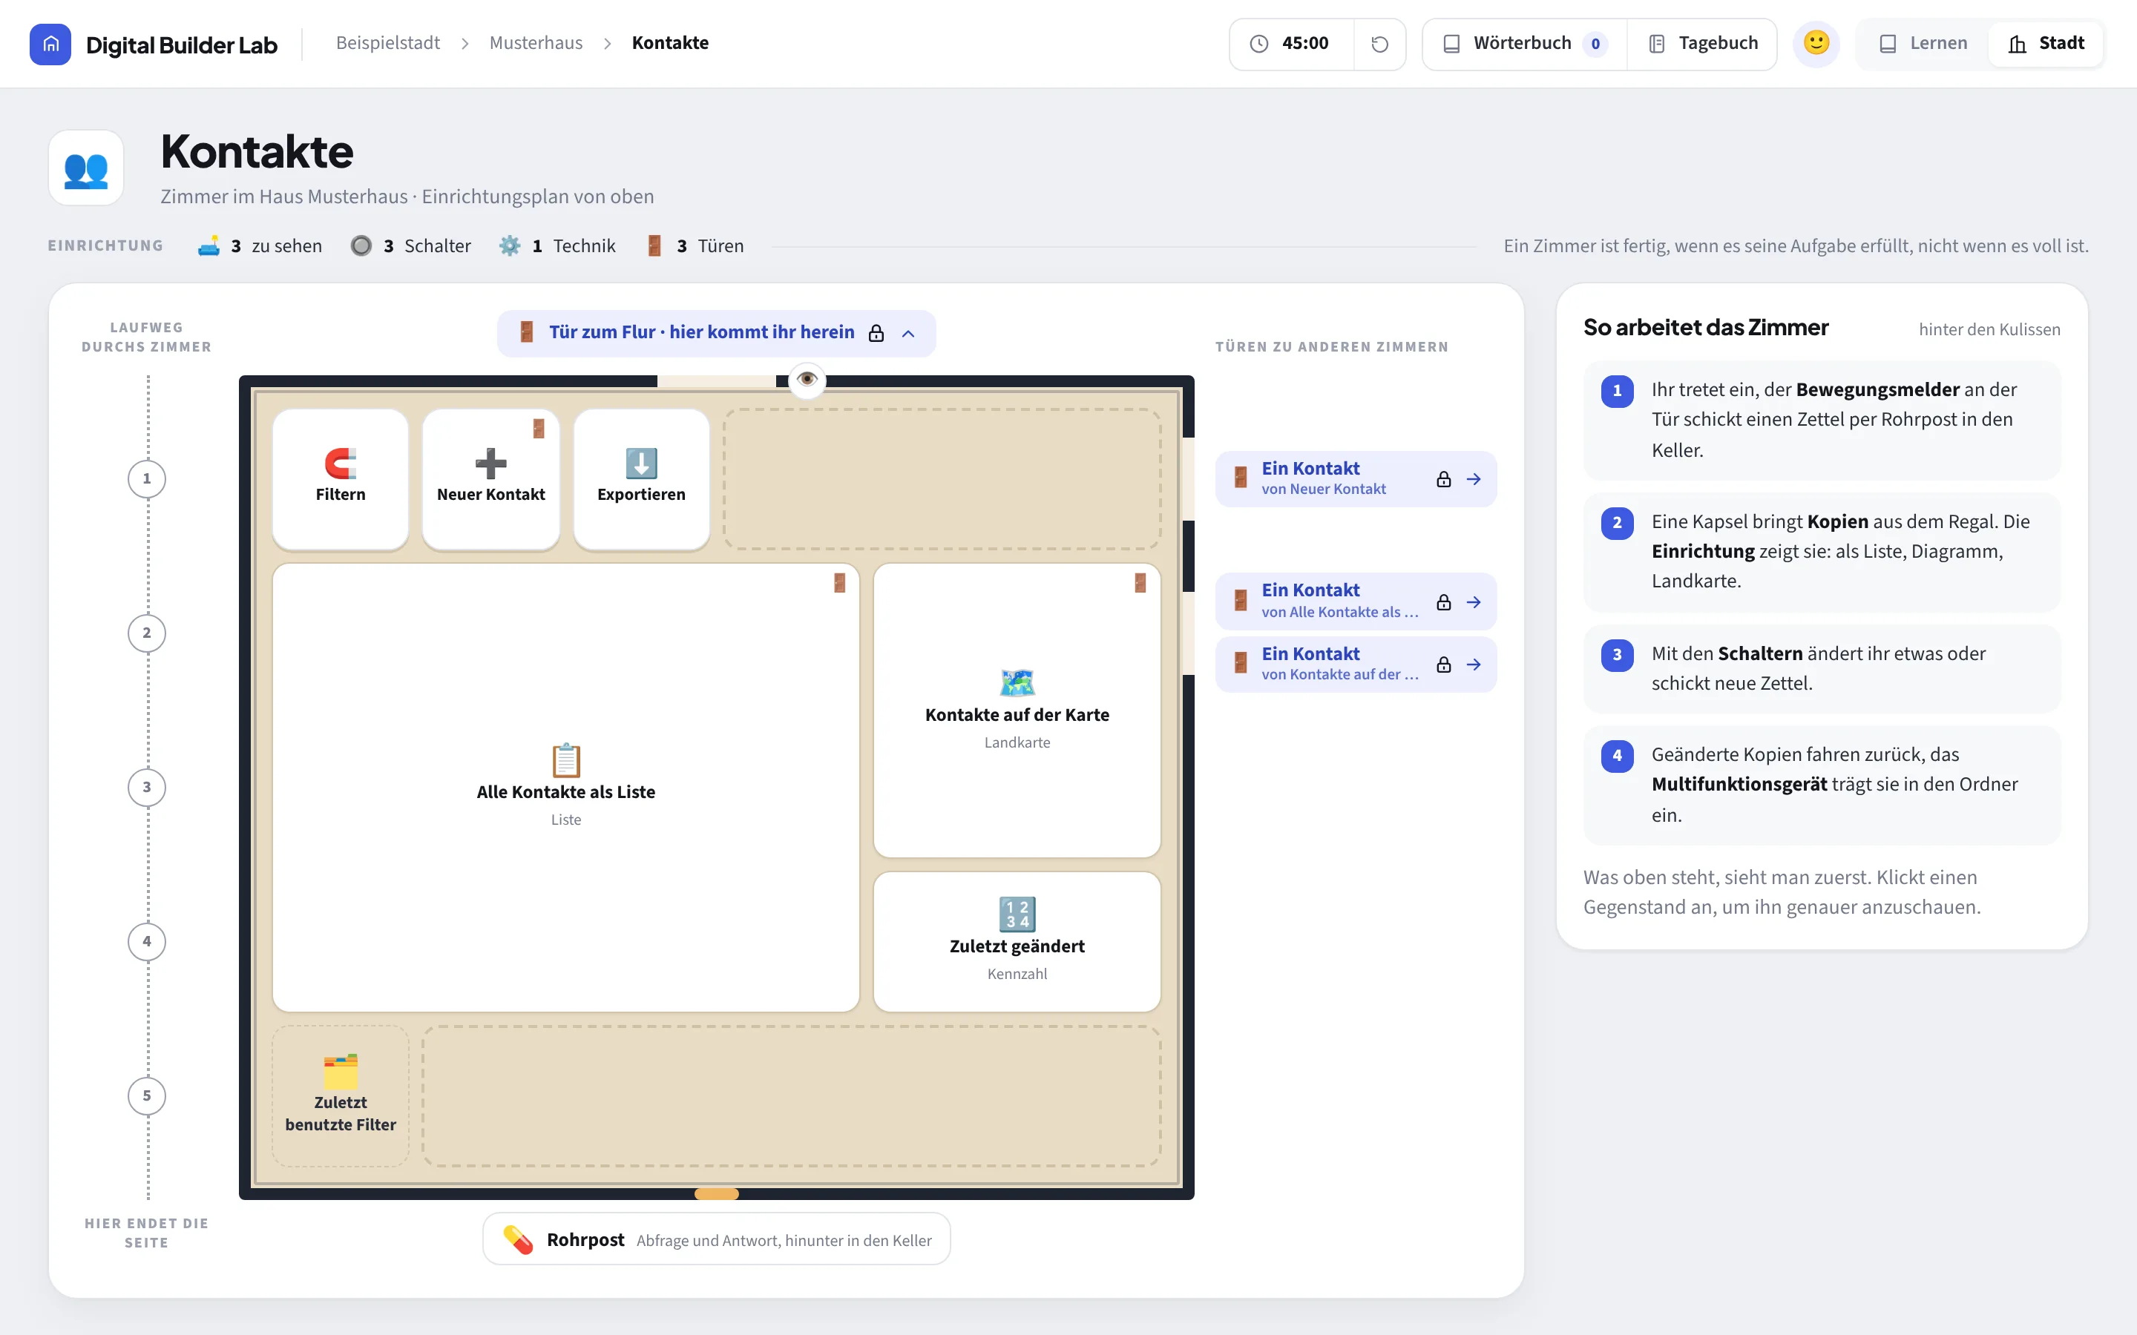
Task: Jump to Laufweg step 3
Action: click(x=147, y=788)
